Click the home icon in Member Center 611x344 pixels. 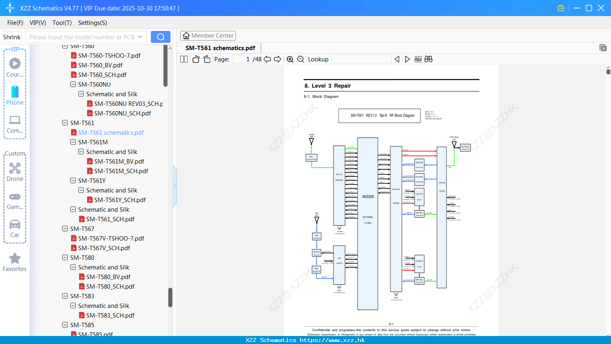pos(186,36)
